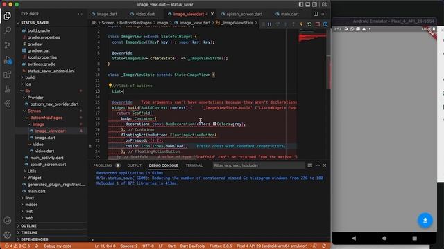Close the image_view.dart editor tab
Image resolution: width=444 pixels, height=249 pixels.
[212, 14]
